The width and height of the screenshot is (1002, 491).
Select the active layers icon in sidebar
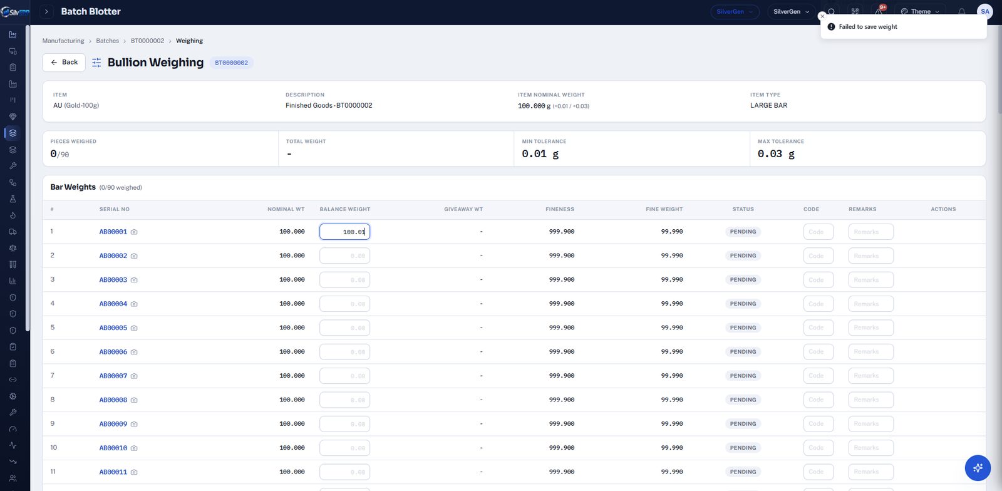pos(13,133)
